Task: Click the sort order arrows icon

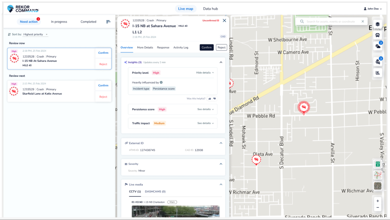Action: click(x=9, y=34)
